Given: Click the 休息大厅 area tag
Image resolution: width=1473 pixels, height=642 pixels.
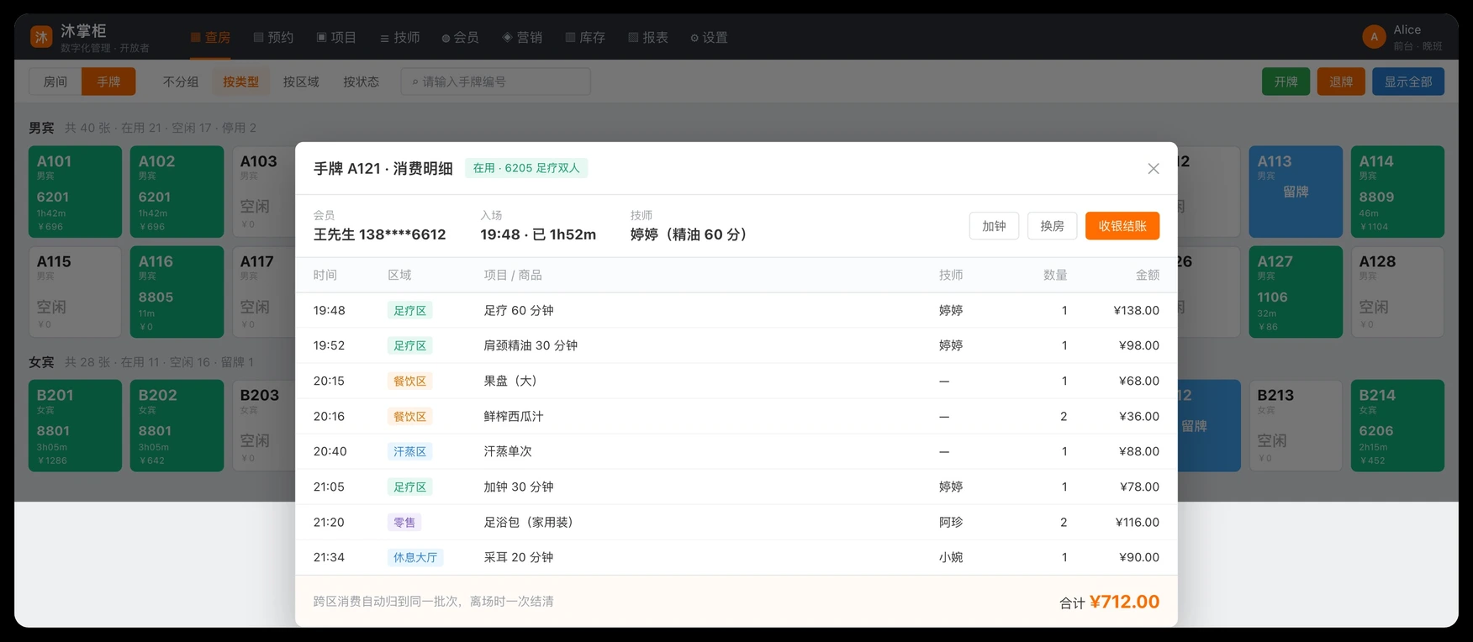Looking at the screenshot, I should pos(415,557).
